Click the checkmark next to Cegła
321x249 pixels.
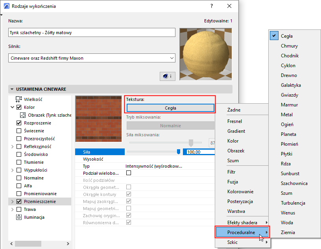click(x=274, y=36)
